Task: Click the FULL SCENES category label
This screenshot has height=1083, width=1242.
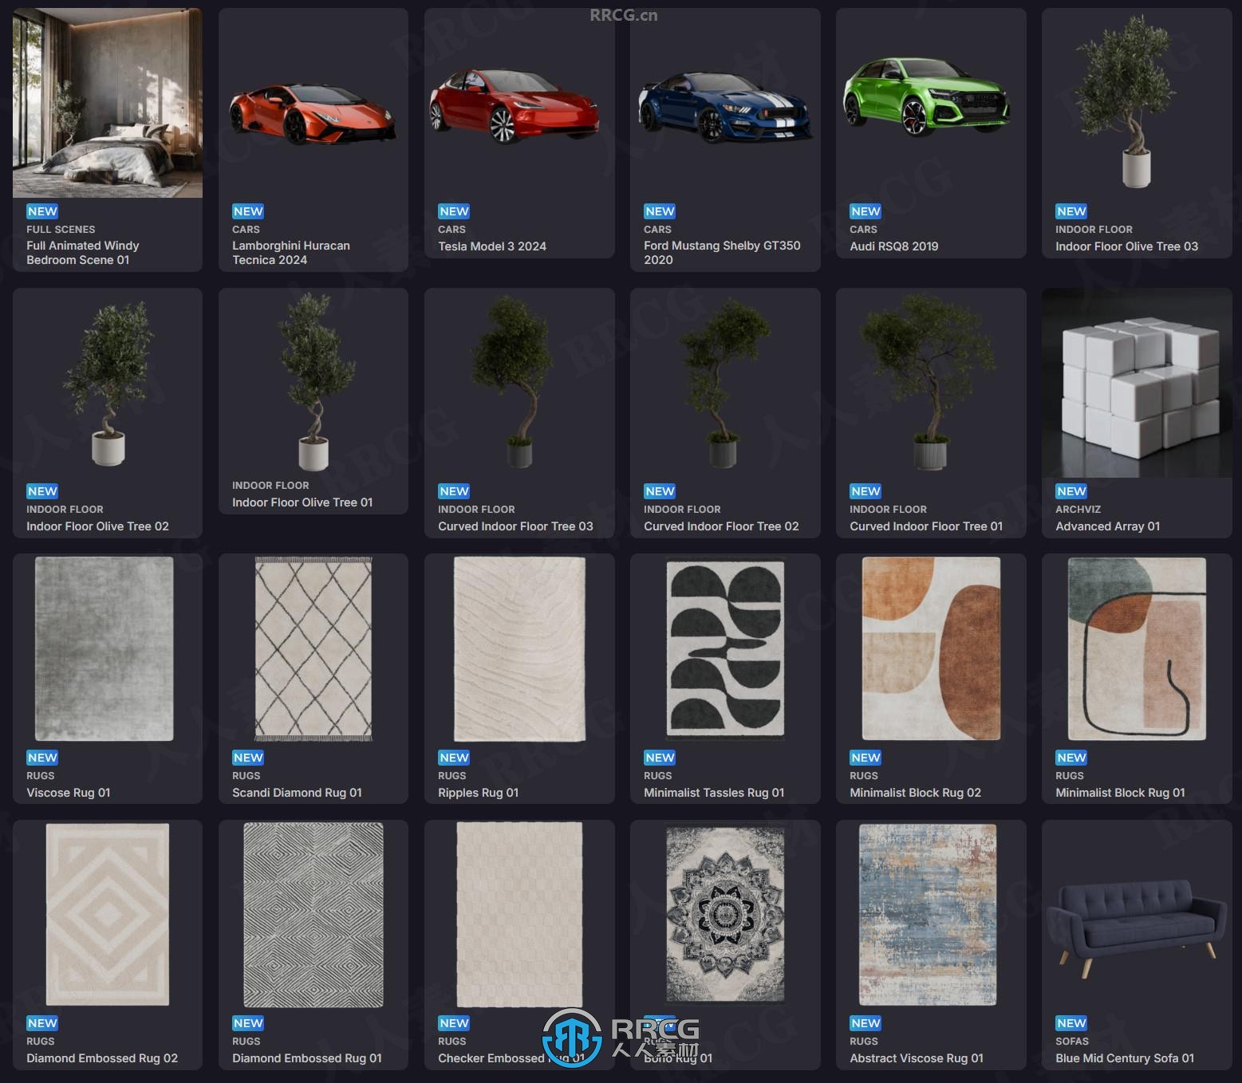Action: [61, 229]
